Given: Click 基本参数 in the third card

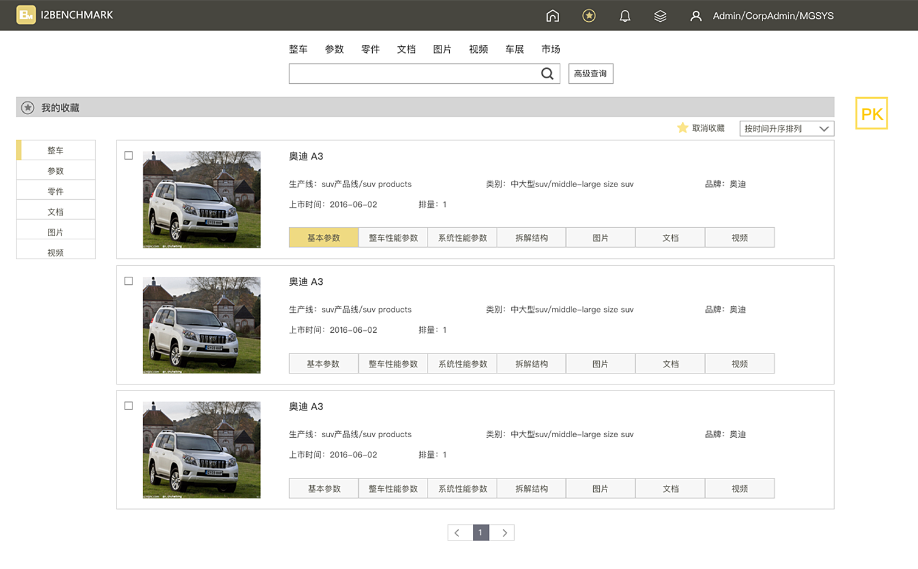Looking at the screenshot, I should (x=324, y=488).
